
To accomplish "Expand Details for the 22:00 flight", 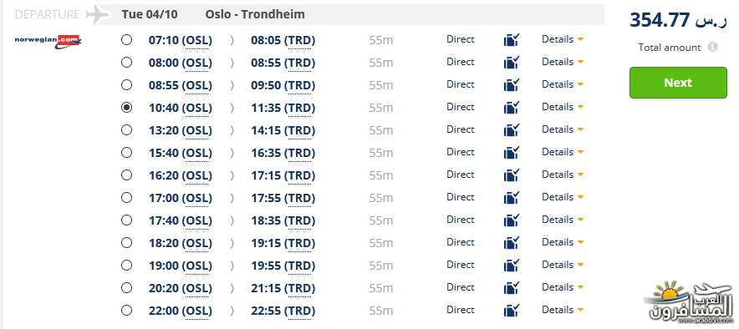I will (x=563, y=310).
